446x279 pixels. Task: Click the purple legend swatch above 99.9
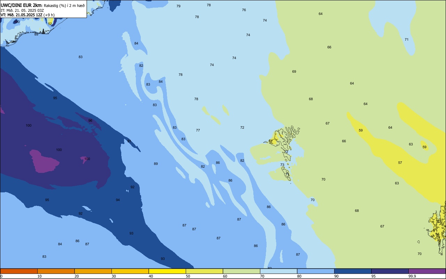coord(427,271)
